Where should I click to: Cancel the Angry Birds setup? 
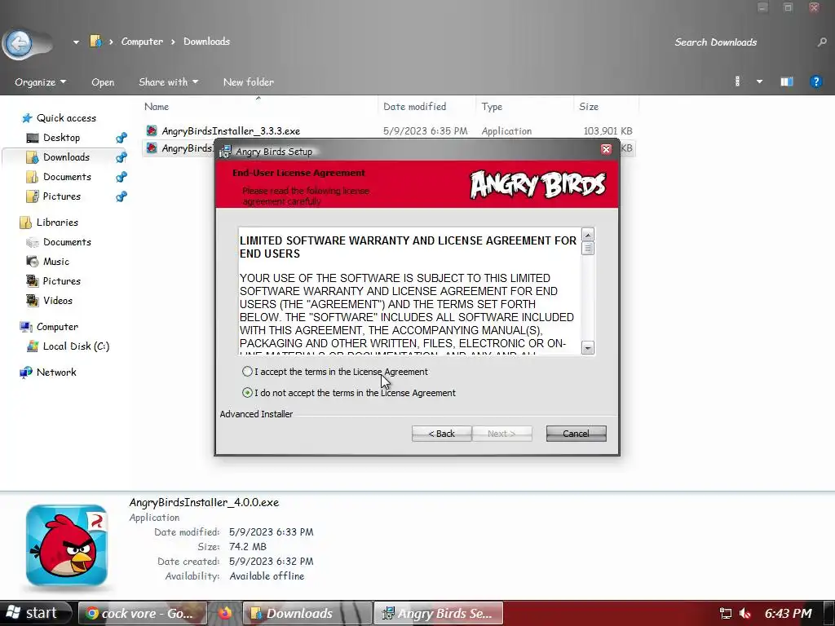pyautogui.click(x=577, y=434)
